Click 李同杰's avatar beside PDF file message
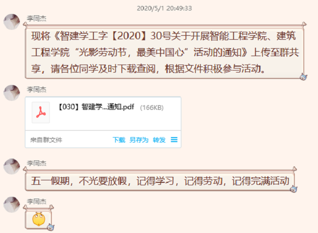Screen dimensions: 318x233 point(11,93)
